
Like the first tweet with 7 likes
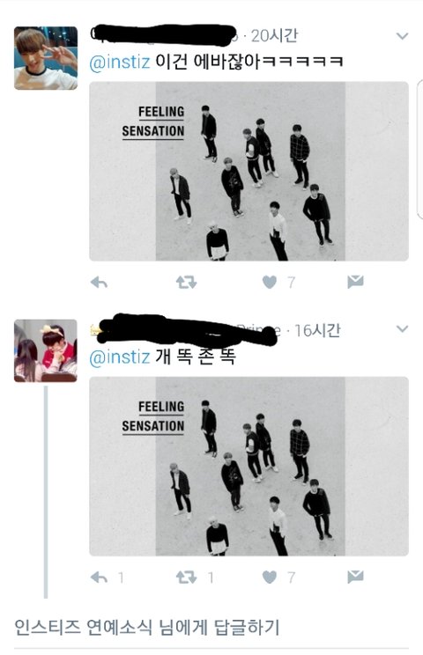(x=270, y=283)
